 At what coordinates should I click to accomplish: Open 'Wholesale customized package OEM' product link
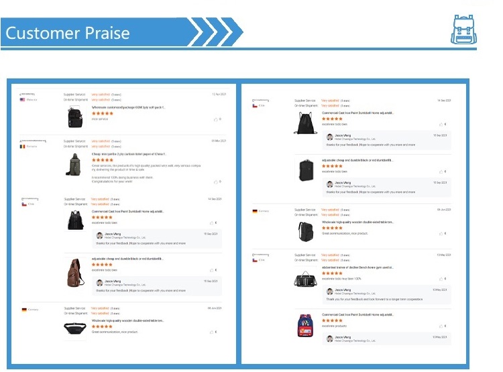tap(128, 107)
